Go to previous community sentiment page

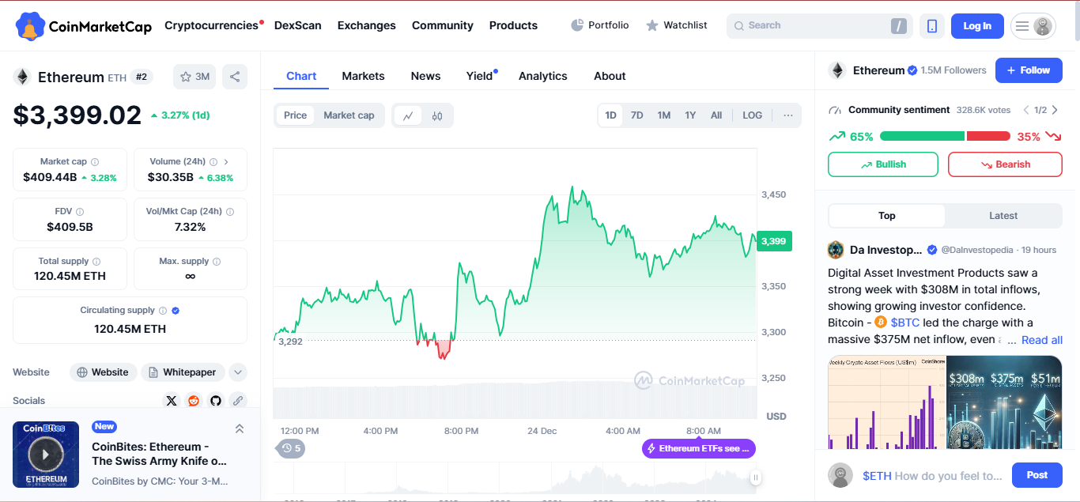point(1026,110)
